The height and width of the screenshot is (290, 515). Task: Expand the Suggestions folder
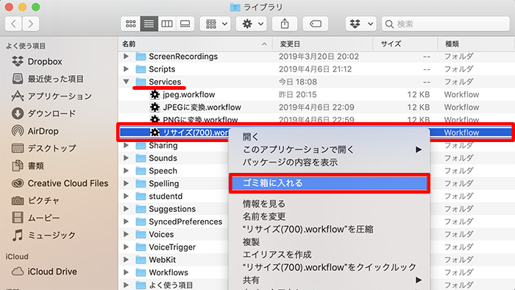[x=126, y=209]
